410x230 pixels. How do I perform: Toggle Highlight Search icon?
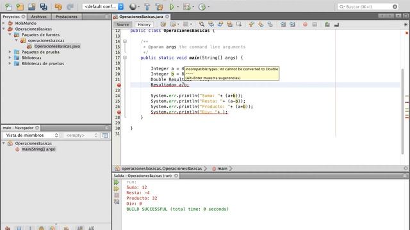click(x=229, y=24)
